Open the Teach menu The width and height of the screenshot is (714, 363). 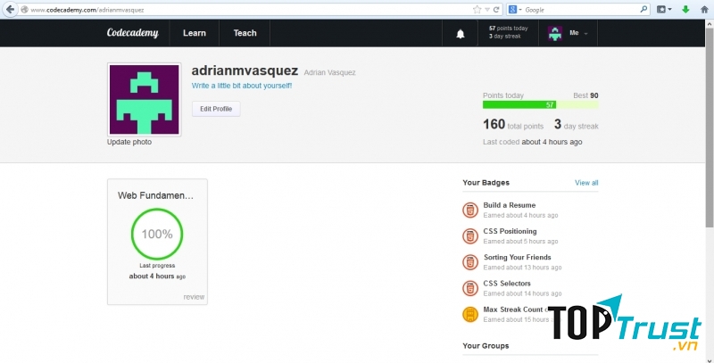(x=245, y=33)
